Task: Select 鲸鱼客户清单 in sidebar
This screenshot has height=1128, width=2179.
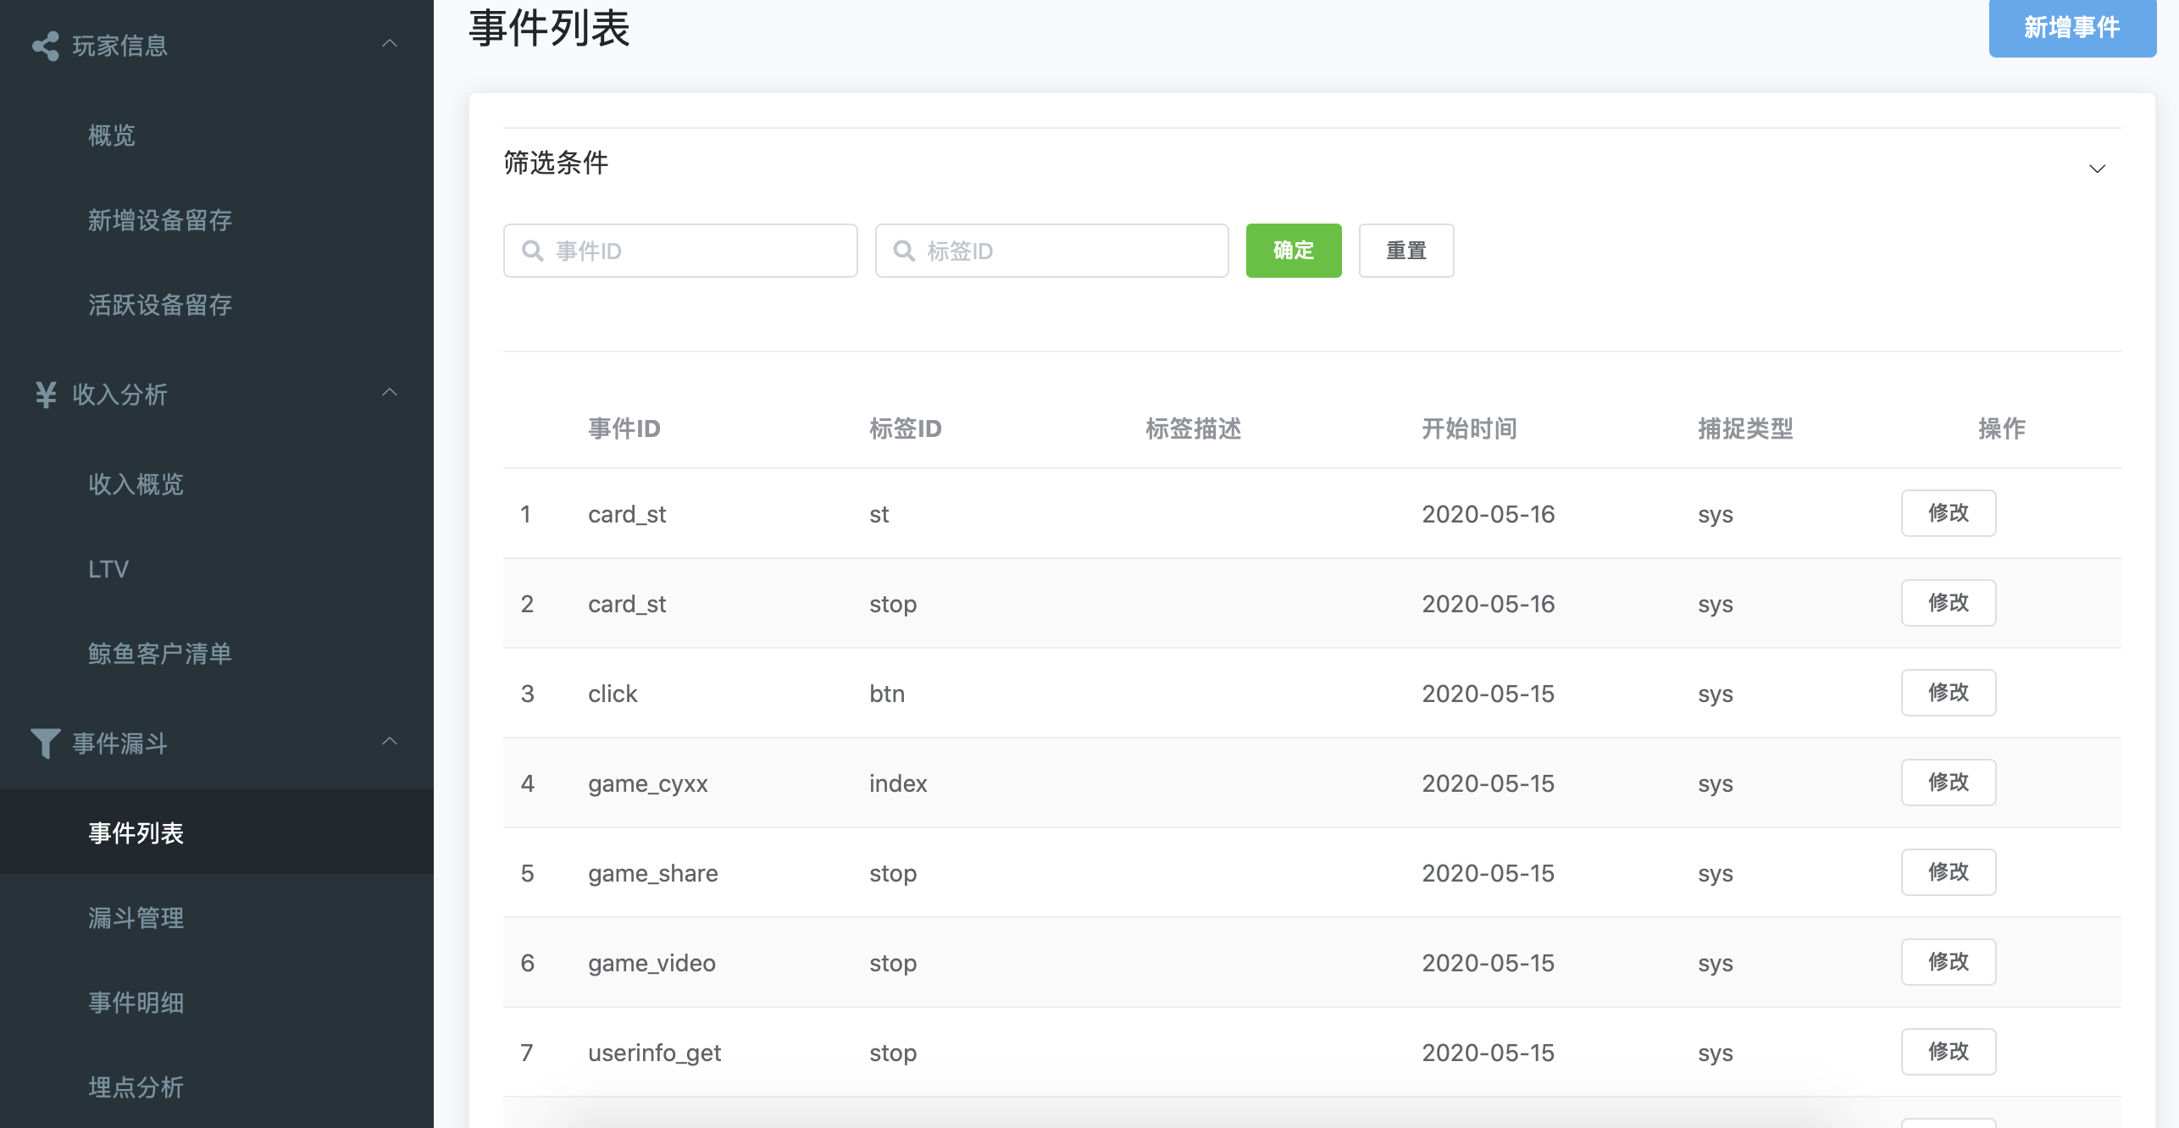Action: pos(160,654)
